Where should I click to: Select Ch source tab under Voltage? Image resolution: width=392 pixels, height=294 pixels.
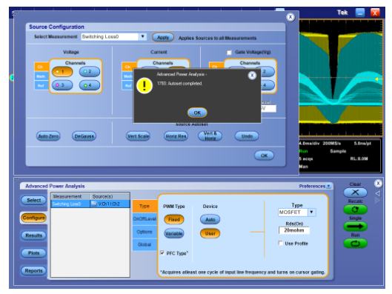(41, 67)
